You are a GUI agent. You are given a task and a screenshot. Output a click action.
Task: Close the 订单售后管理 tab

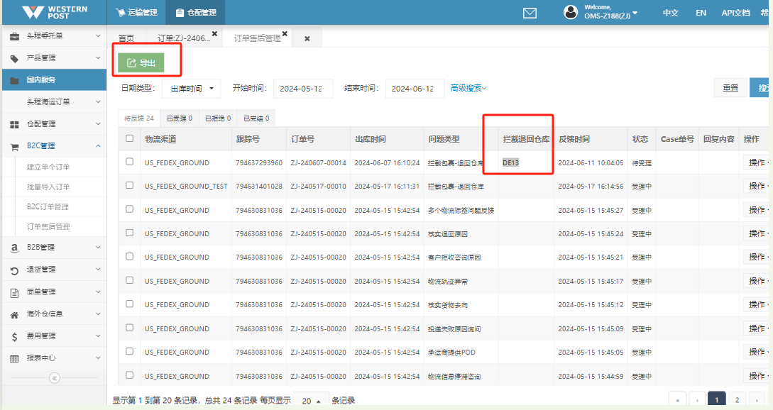pyautogui.click(x=285, y=33)
